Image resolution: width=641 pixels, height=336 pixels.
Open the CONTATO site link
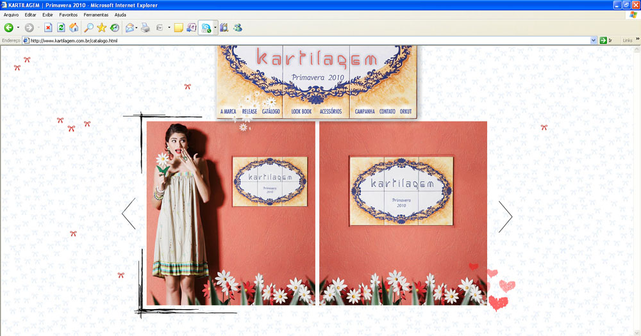[387, 111]
